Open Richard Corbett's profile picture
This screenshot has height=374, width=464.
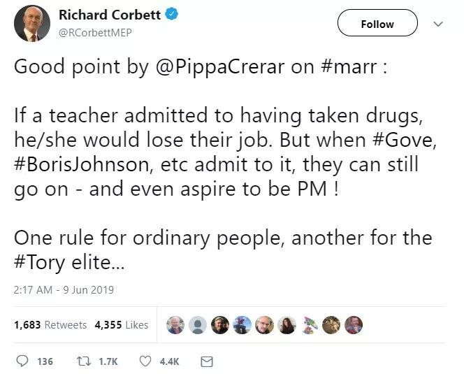32,23
